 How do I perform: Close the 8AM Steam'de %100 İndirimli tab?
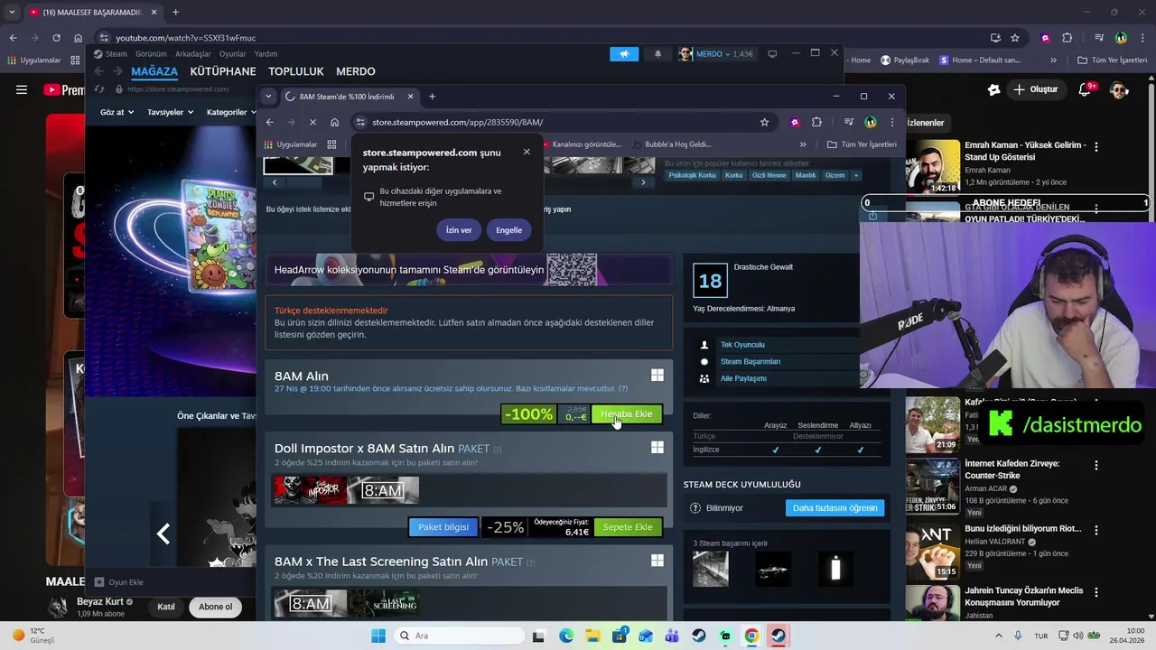pyautogui.click(x=410, y=97)
